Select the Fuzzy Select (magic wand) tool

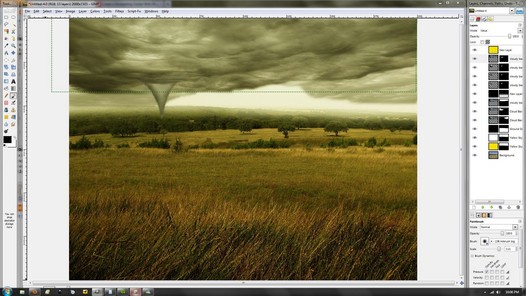[x=13, y=24]
